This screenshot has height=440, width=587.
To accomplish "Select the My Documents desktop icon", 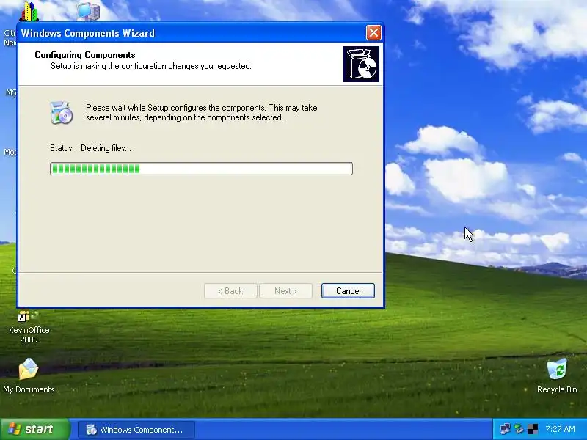I will (x=29, y=375).
